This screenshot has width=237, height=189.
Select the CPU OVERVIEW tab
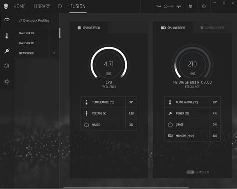click(x=89, y=28)
